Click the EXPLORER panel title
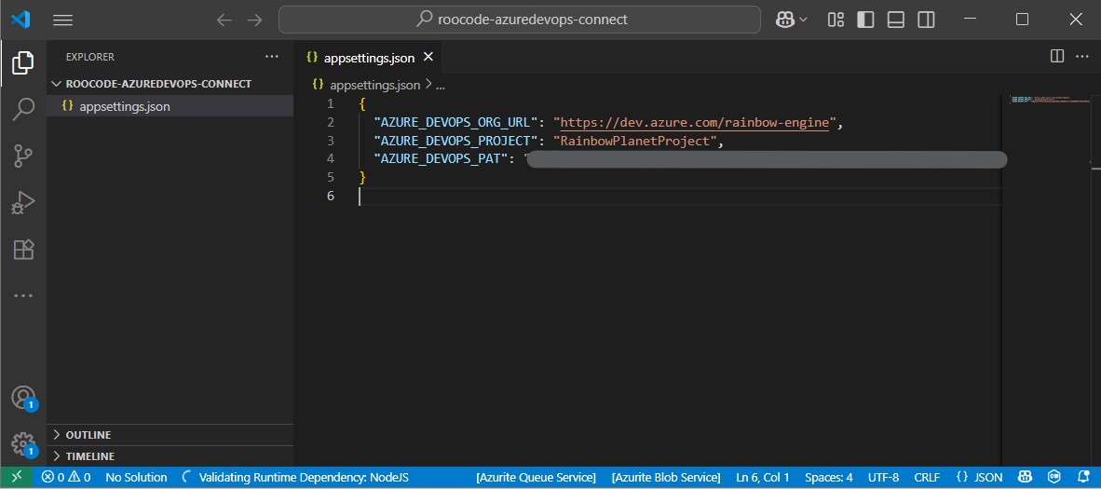Screen dimensions: 1101x489 point(89,57)
